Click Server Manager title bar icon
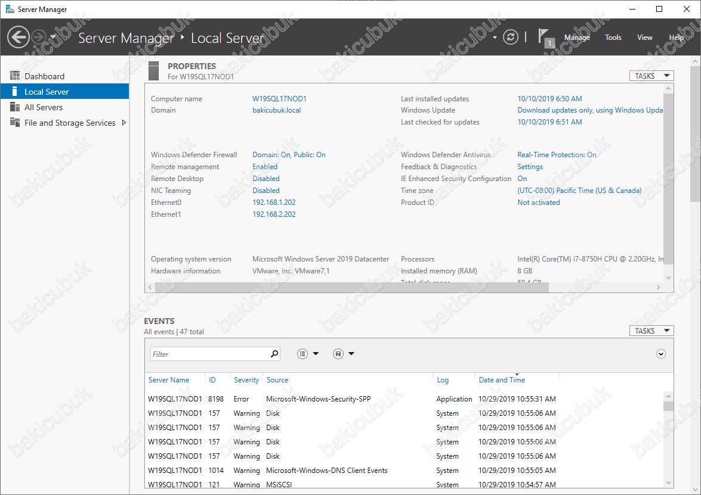 click(x=10, y=9)
